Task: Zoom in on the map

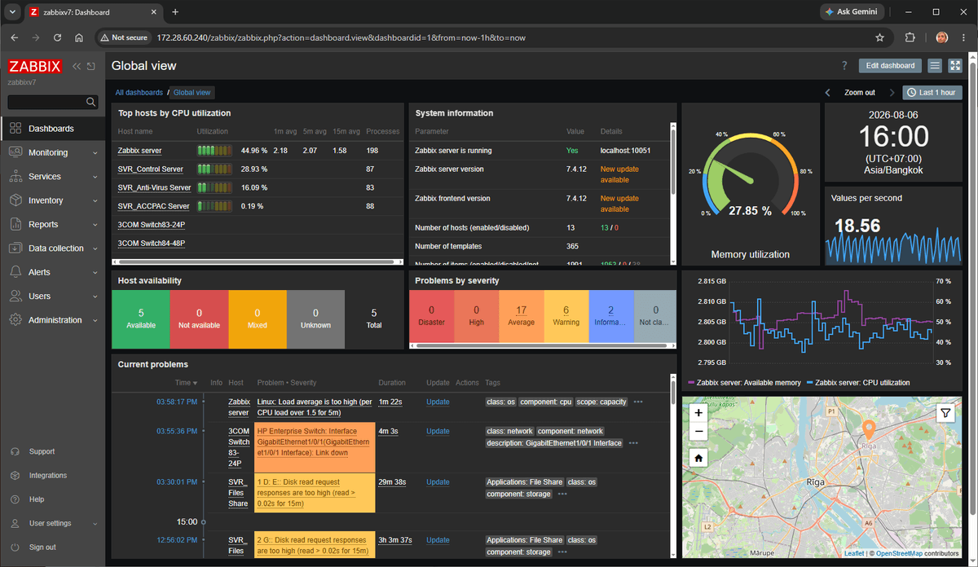Action: click(698, 412)
